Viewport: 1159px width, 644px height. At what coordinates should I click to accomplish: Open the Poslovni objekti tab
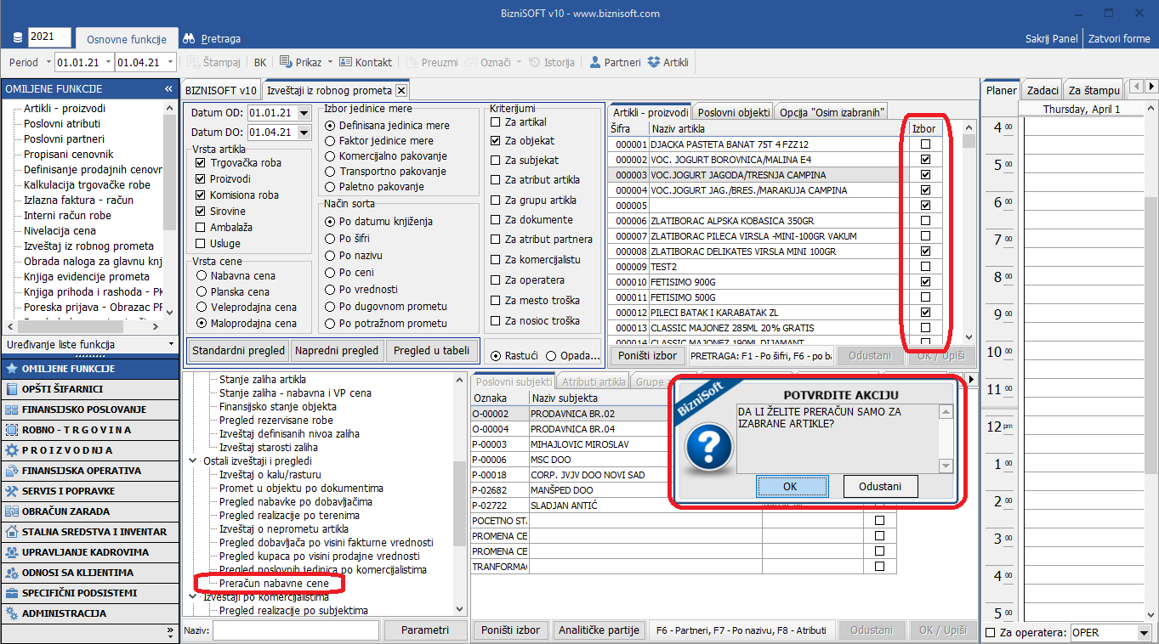click(x=732, y=112)
